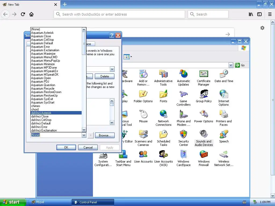Click Cancel in Sounds dialog
Viewport: 275px width, 206px height.
coord(88,148)
